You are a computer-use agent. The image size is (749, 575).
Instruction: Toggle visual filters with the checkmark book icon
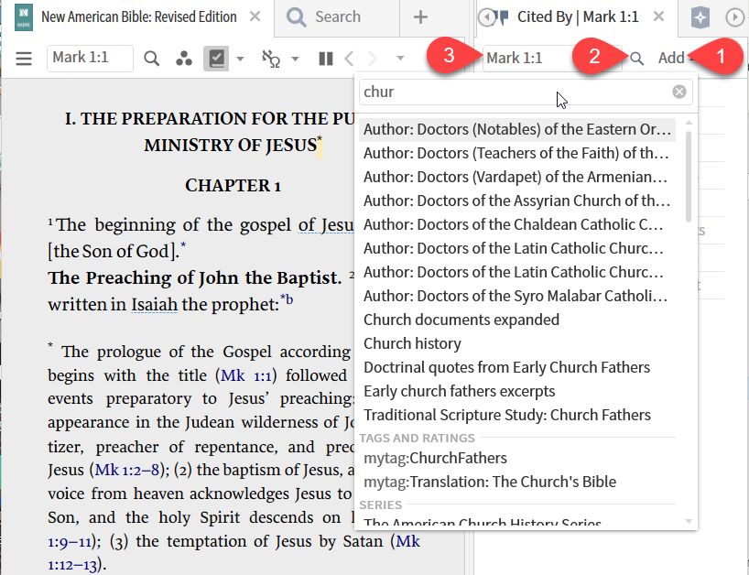pos(216,57)
